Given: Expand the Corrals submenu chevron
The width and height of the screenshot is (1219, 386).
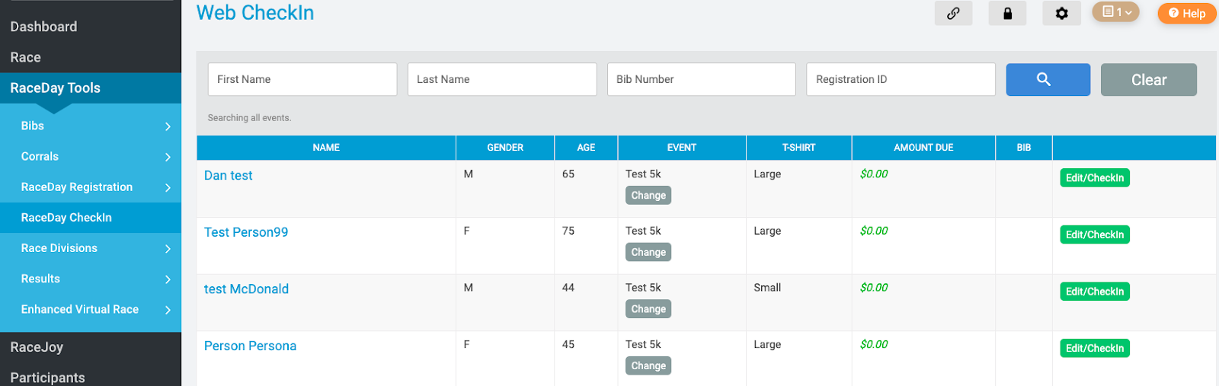Looking at the screenshot, I should [168, 157].
